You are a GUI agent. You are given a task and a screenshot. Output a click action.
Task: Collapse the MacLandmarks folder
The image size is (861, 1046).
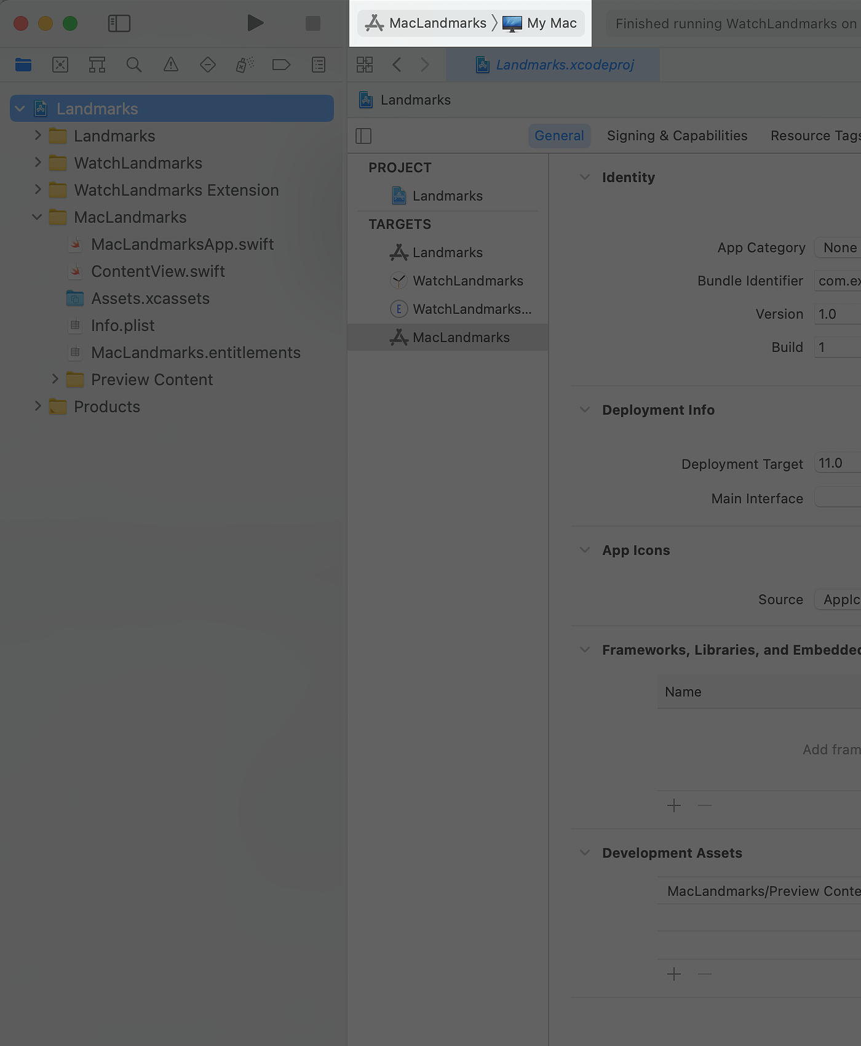point(37,217)
